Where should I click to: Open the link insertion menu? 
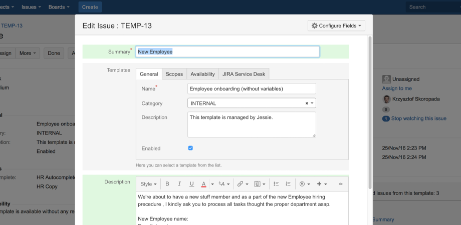(243, 184)
